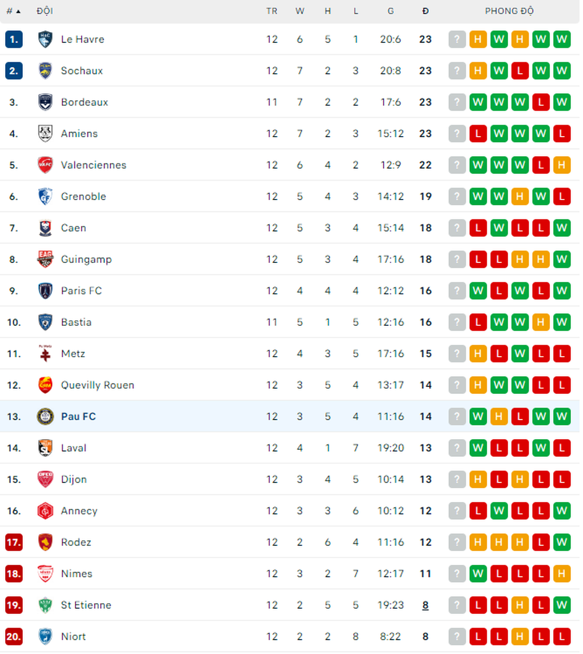Click Le Havre's grey question-mark next match

point(457,39)
